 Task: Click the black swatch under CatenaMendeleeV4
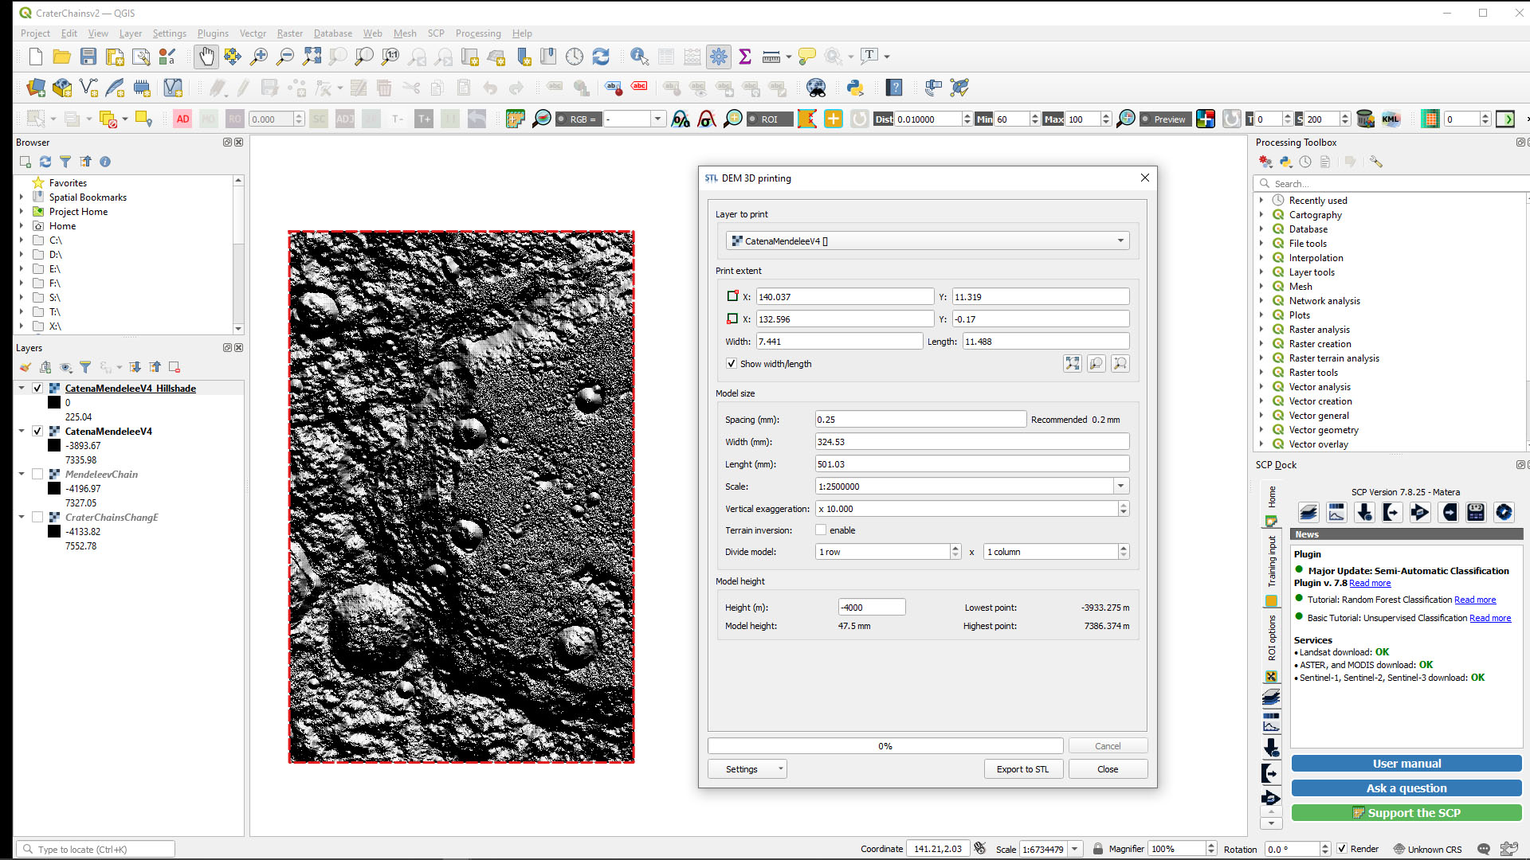coord(54,446)
